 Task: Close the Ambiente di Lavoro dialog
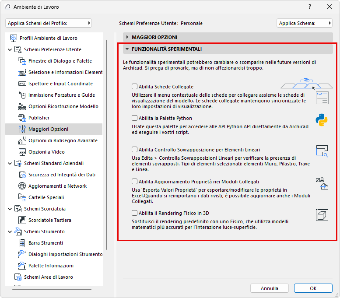pyautogui.click(x=329, y=7)
